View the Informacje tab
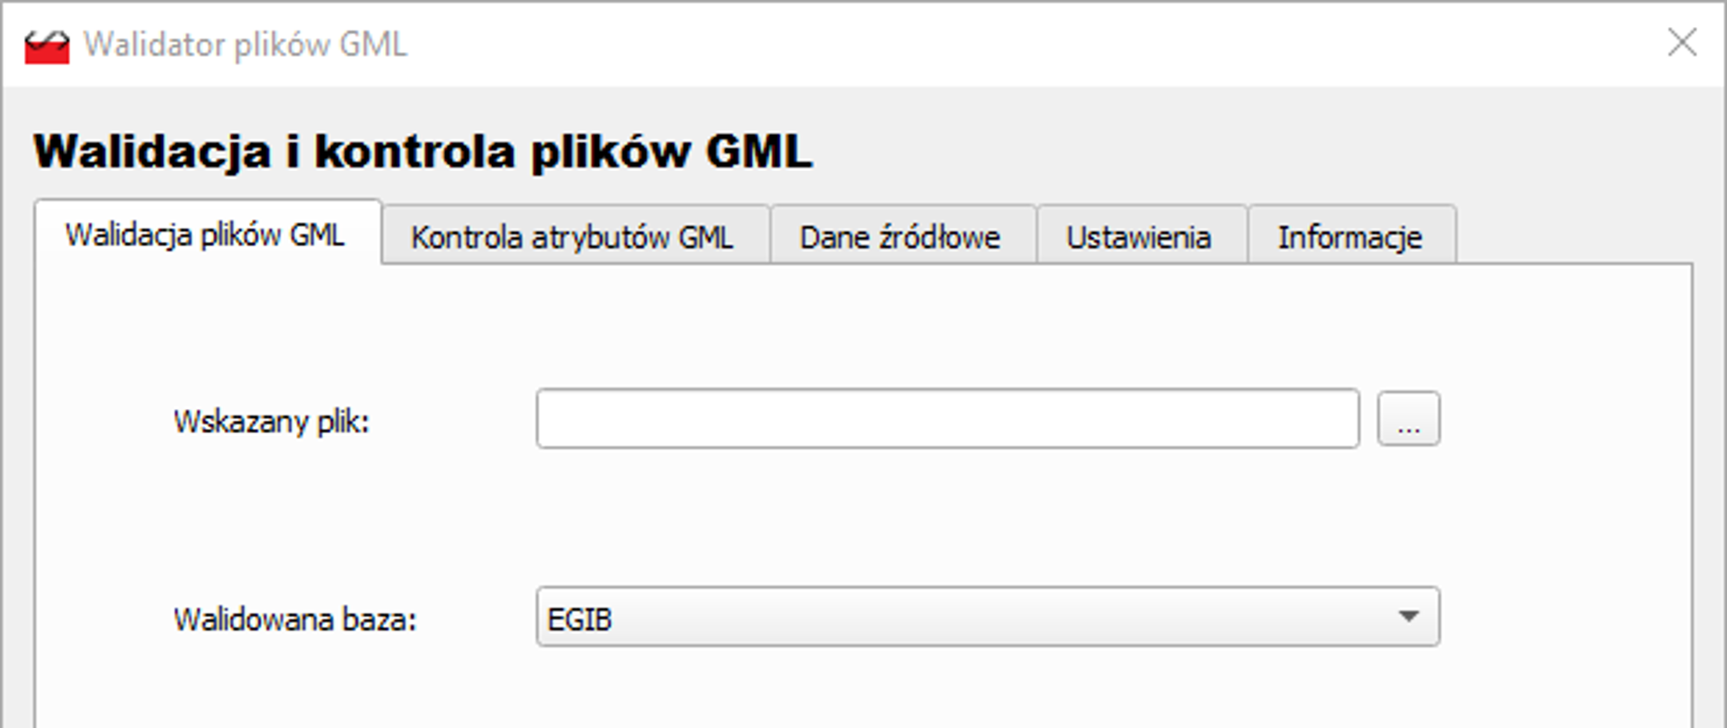The width and height of the screenshot is (1727, 728). tap(1350, 236)
